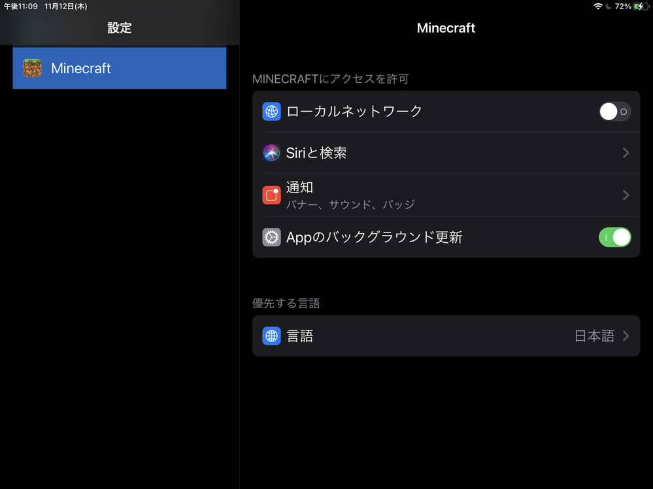Open the 通知 row
Screen dimensions: 653x489
pyautogui.click(x=446, y=195)
